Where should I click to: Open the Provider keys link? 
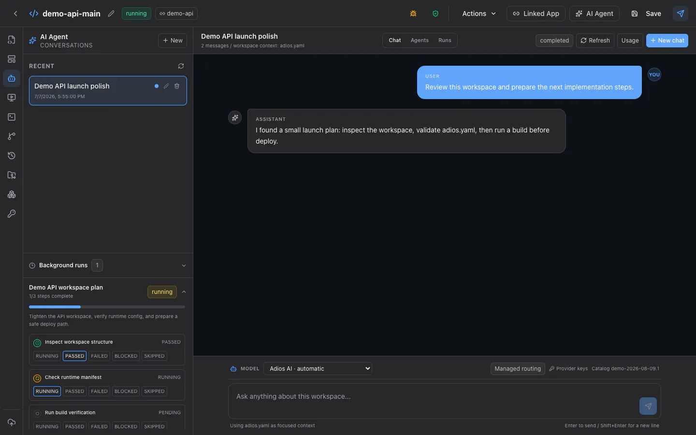click(x=568, y=369)
